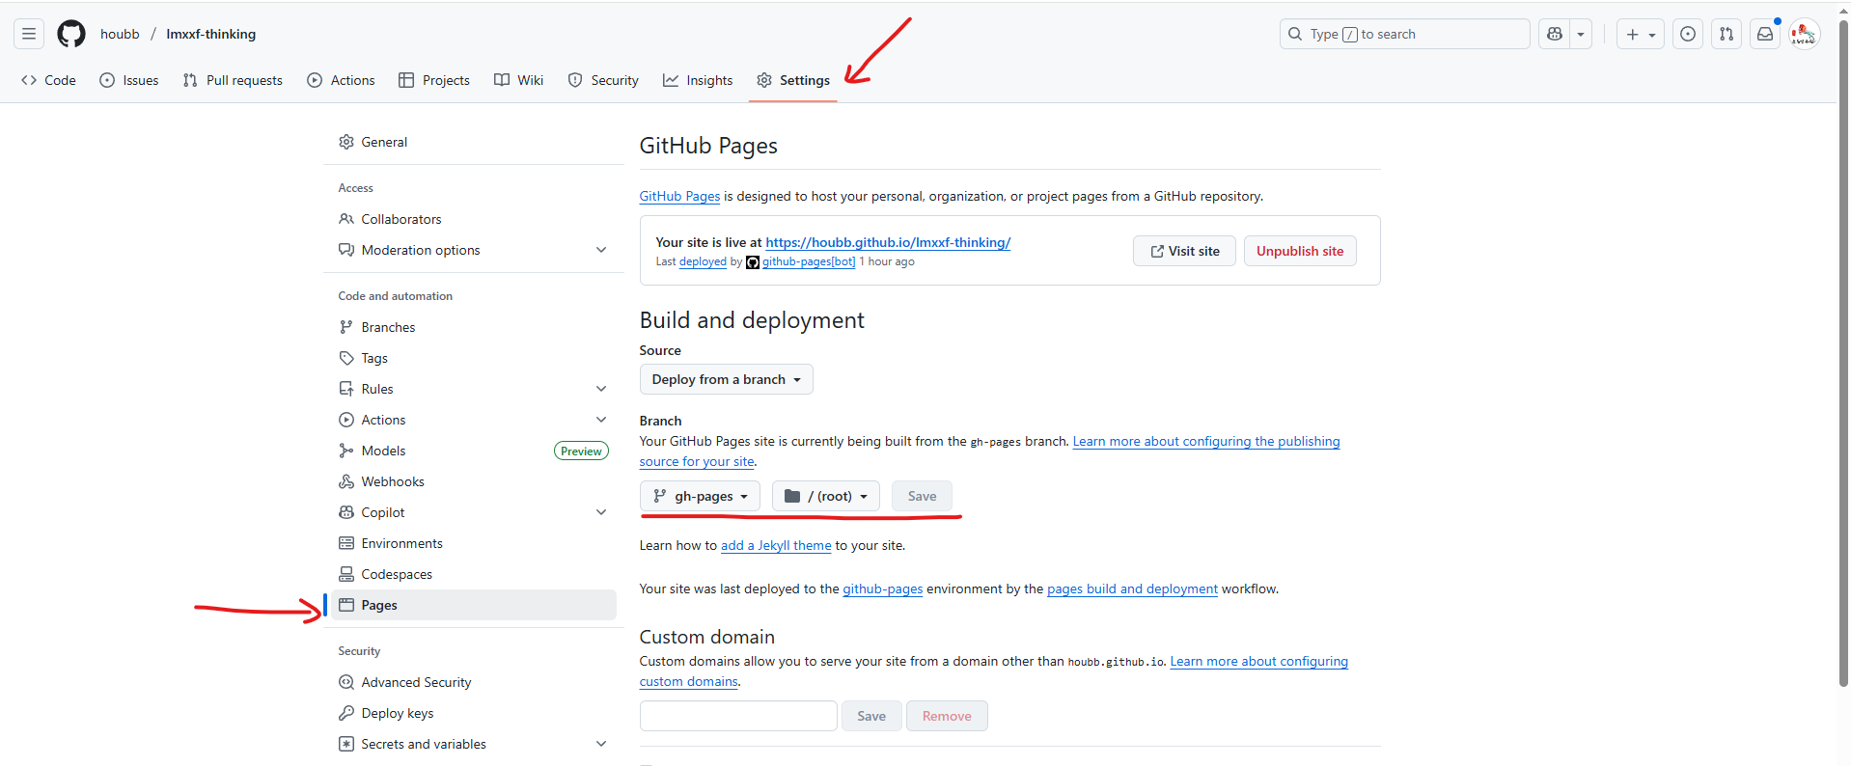Open the pull requests shortcut icon in the header
The height and width of the screenshot is (766, 1851).
coord(1727,34)
